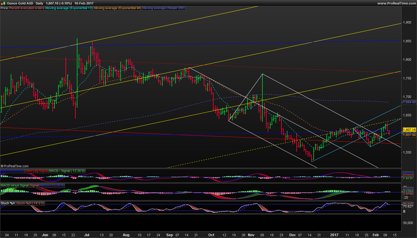Select Moving average (Exponential 13) legend label
Image resolution: width=417 pixels, height=238 pixels.
(69, 8)
